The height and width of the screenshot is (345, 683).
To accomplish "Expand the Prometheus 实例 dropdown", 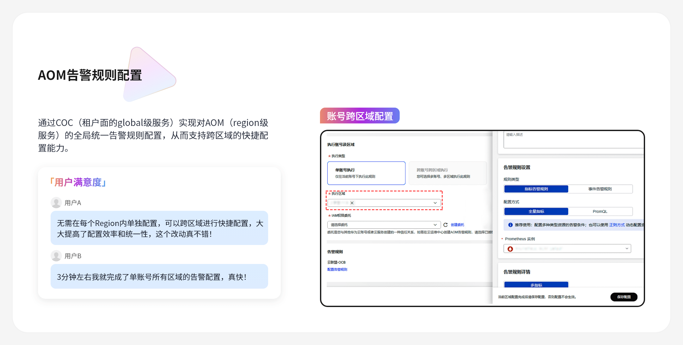I will pos(626,248).
